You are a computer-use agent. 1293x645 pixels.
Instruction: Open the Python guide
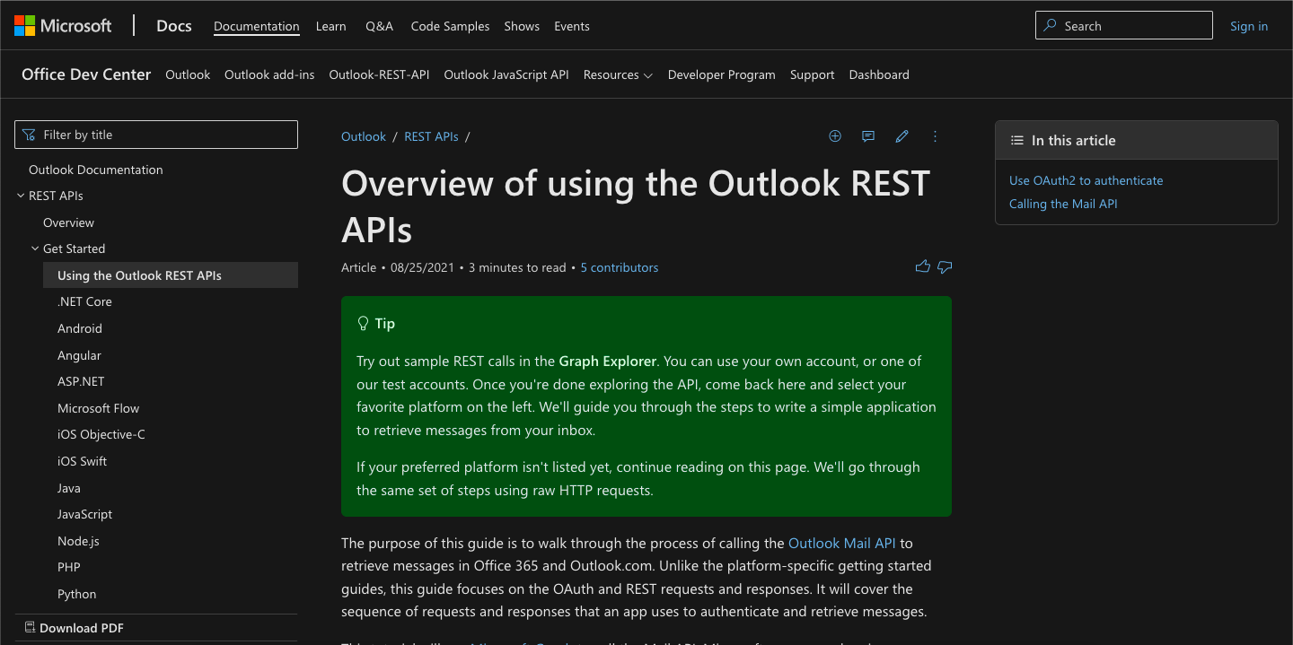[x=77, y=594]
